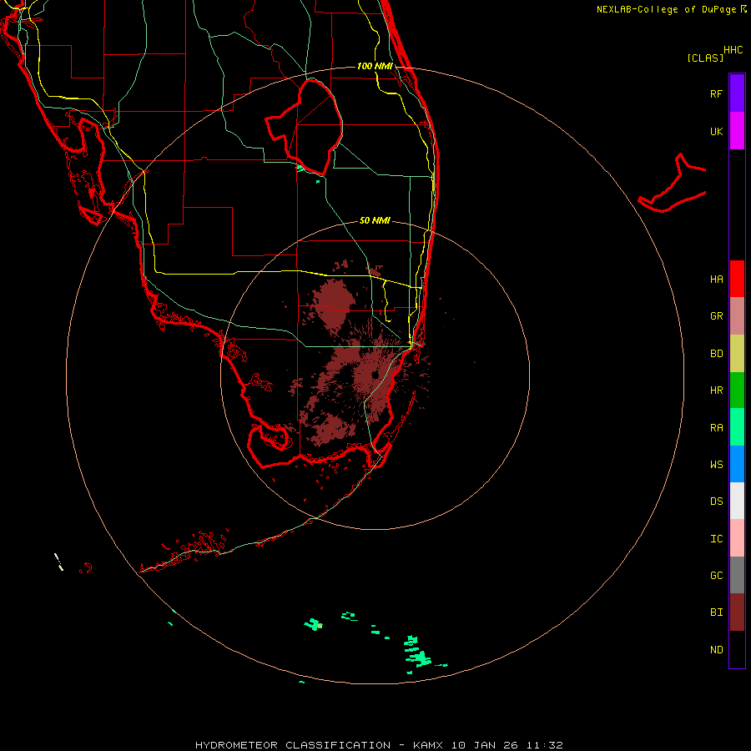Image resolution: width=751 pixels, height=751 pixels.
Task: Click the DS legend label
Action: tap(716, 501)
